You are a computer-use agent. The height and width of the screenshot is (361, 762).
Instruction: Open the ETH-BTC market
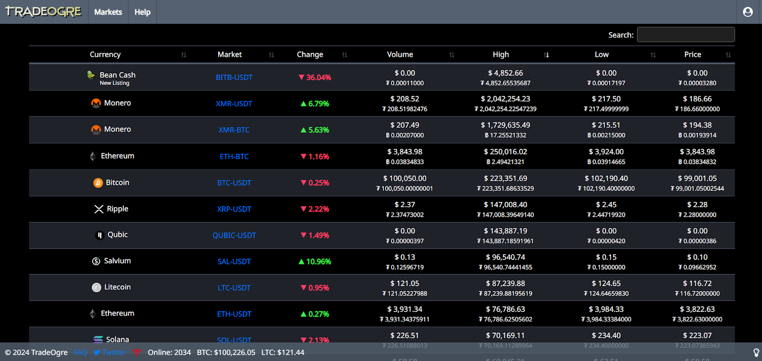pos(234,156)
